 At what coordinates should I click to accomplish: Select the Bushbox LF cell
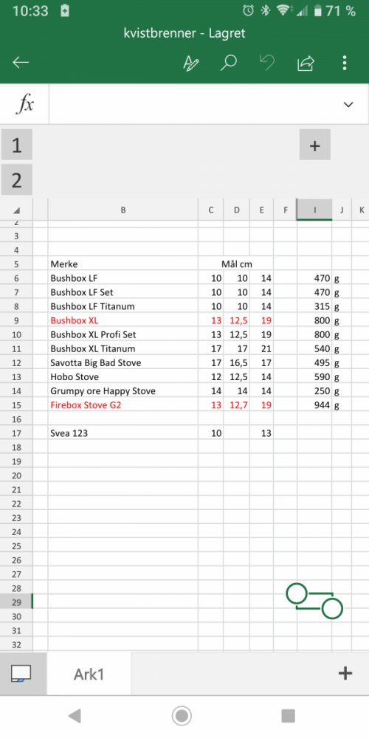coord(123,278)
